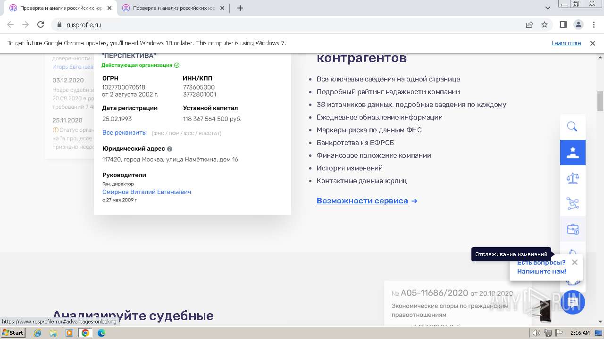The width and height of the screenshot is (604, 339).
Task: Launch Microsoft Edge from the taskbar
Action: pos(101,333)
